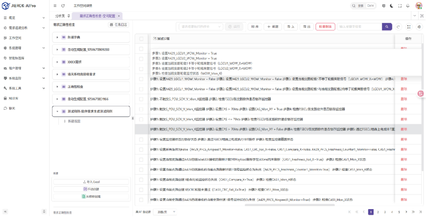Open the notifications bell
The width and height of the screenshot is (426, 222).
click(x=408, y=6)
